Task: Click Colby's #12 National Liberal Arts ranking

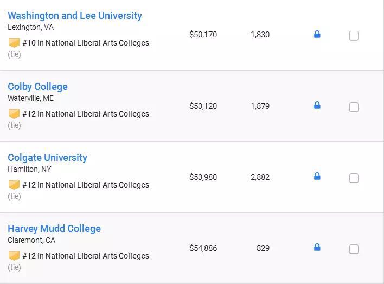Action: pyautogui.click(x=86, y=114)
